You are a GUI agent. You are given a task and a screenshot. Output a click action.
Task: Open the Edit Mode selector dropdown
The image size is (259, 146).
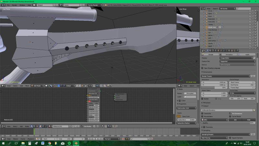[38, 86]
